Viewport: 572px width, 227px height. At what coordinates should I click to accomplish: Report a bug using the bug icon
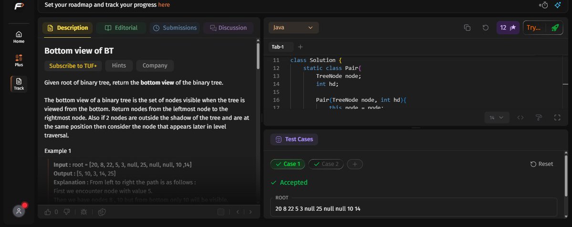pyautogui.click(x=83, y=212)
